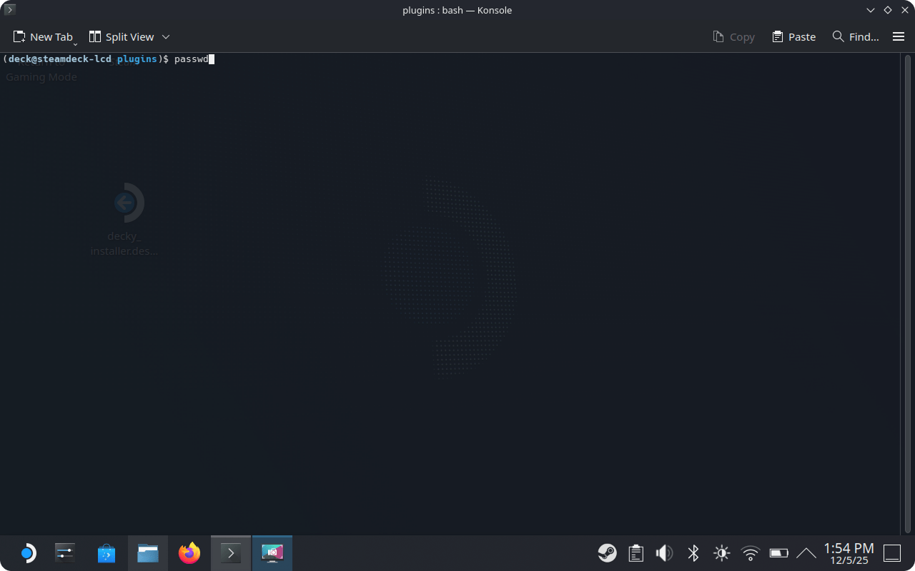Launch Firefox from the taskbar
Image resolution: width=915 pixels, height=571 pixels.
coord(189,553)
